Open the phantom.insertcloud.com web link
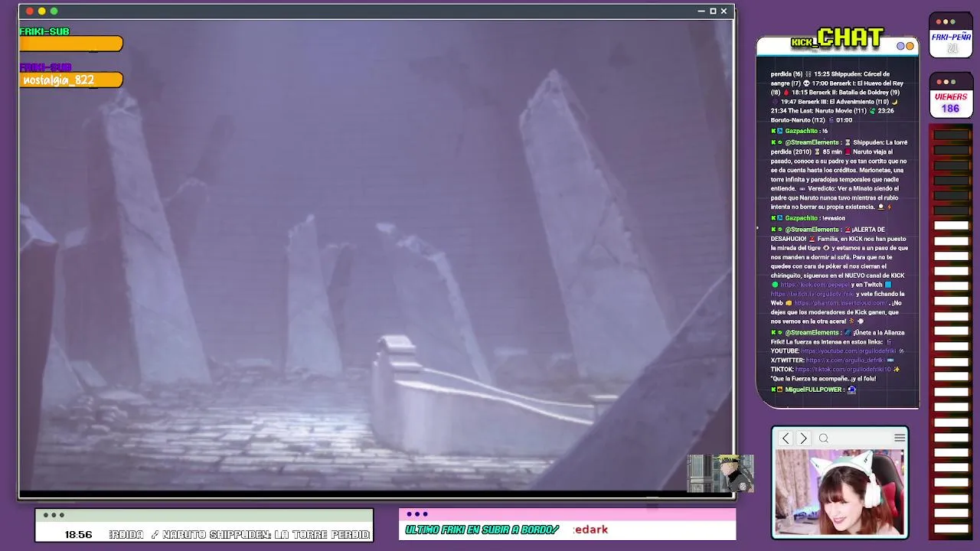Viewport: 980px width, 551px height. (x=840, y=303)
